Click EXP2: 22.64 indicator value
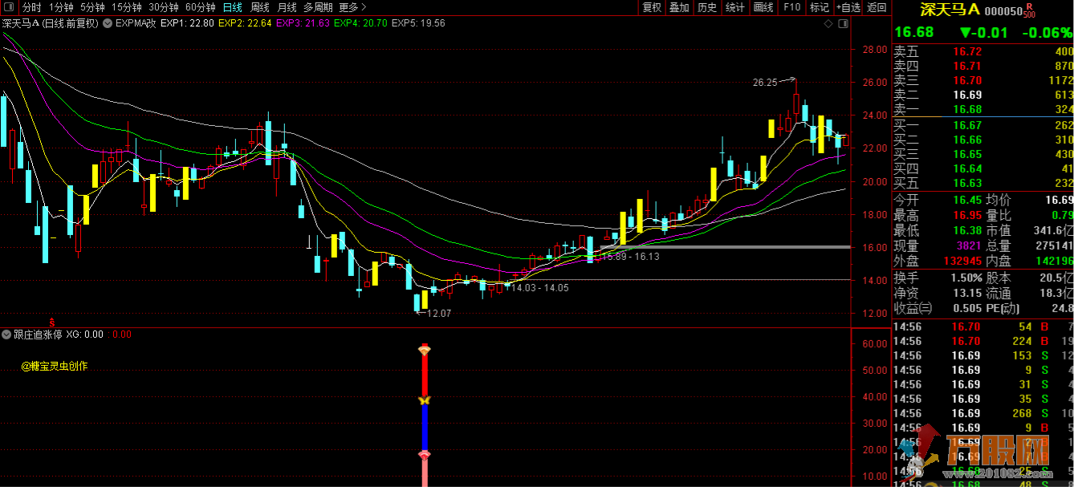Screen dimensions: 1074x487 click(245, 23)
